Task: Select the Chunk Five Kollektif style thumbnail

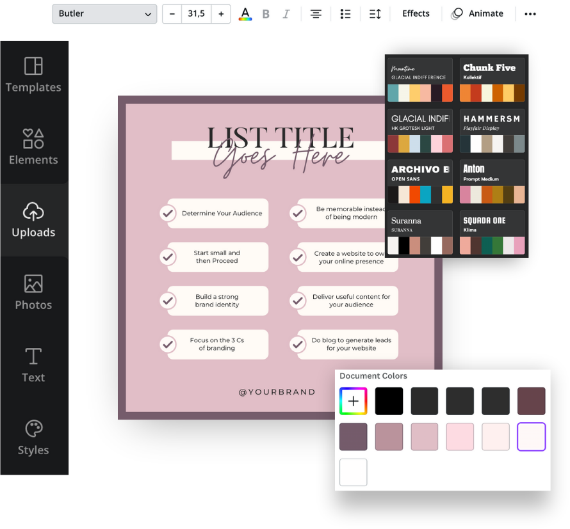Action: 492,80
